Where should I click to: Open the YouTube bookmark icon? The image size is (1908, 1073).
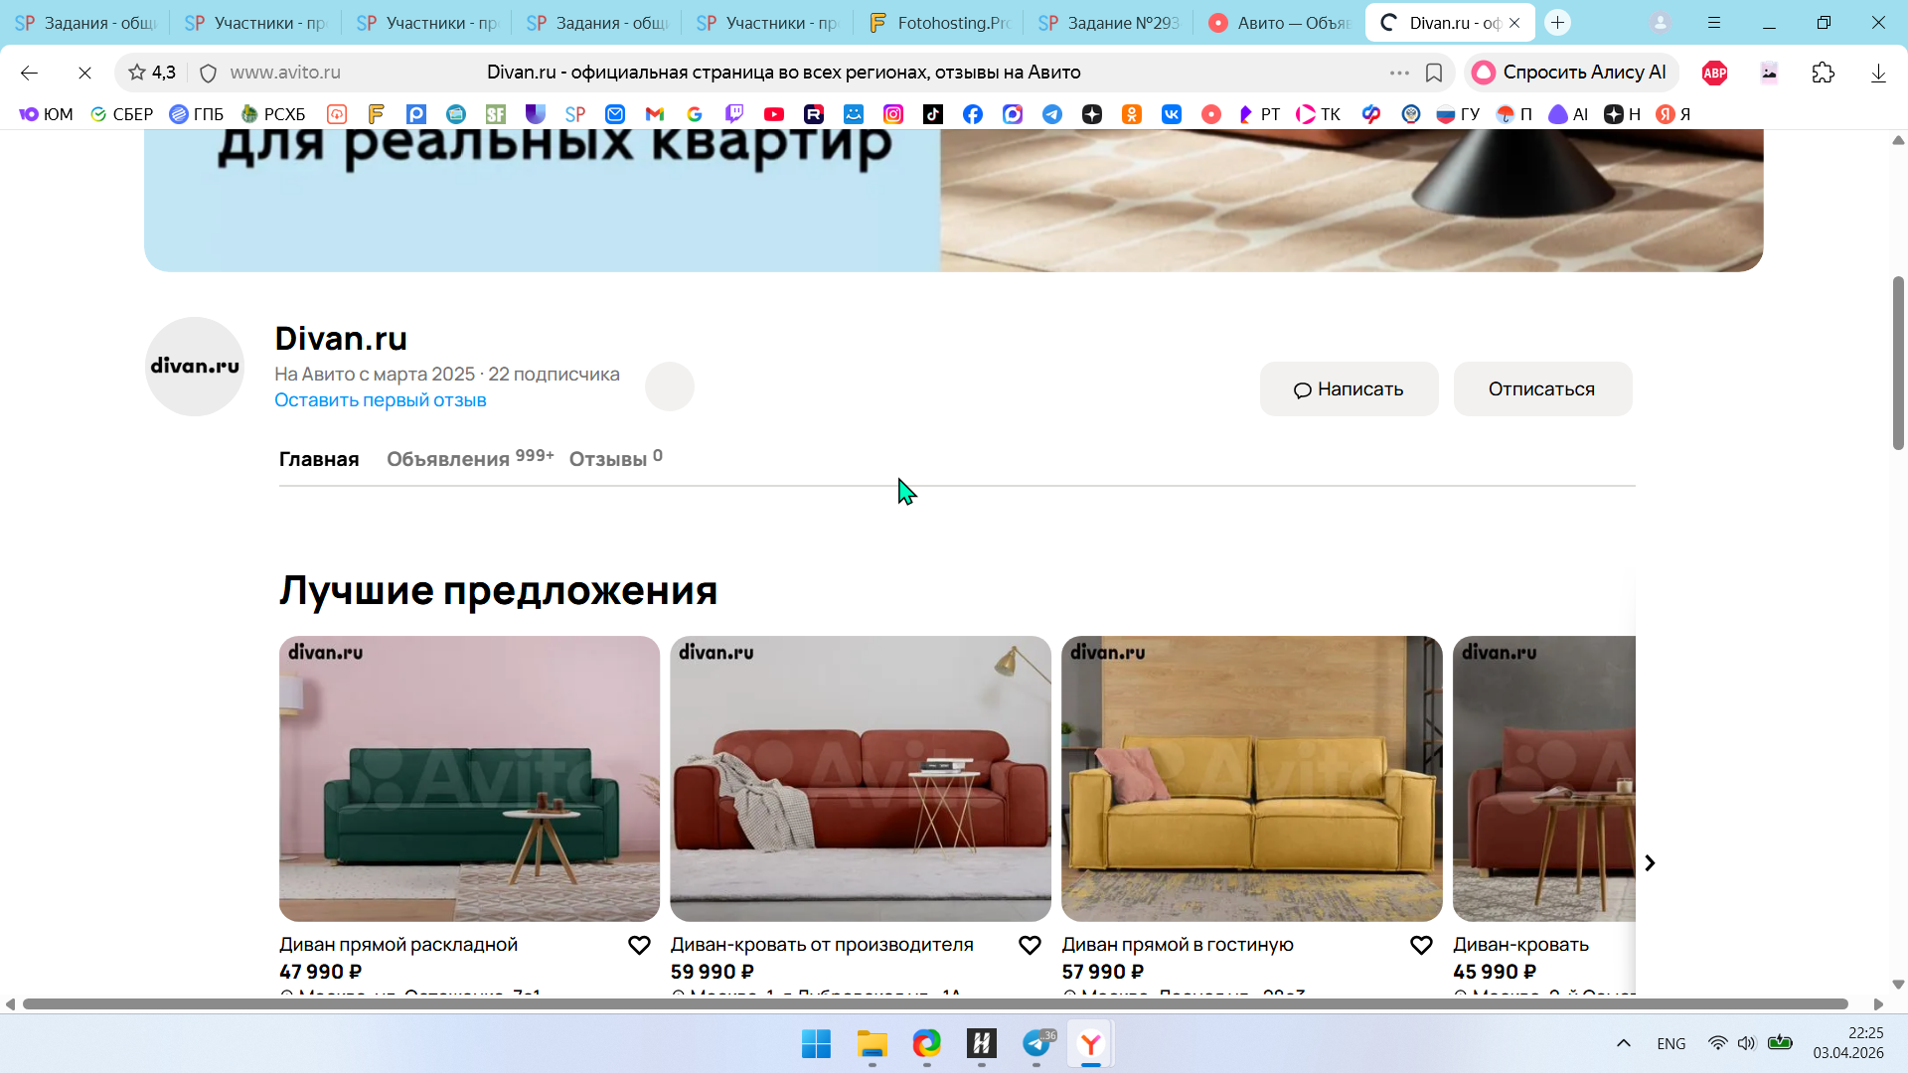click(x=774, y=114)
